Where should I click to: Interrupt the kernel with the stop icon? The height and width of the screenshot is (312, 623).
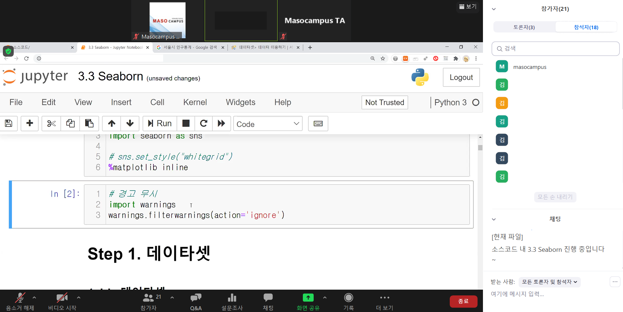186,124
